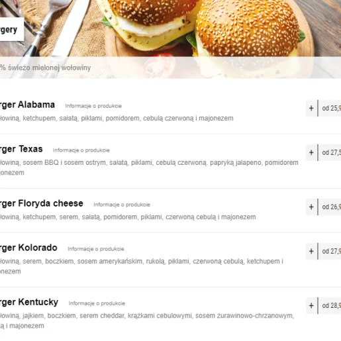Open product information for Burger Texas
341x341 pixels.
tap(81, 150)
